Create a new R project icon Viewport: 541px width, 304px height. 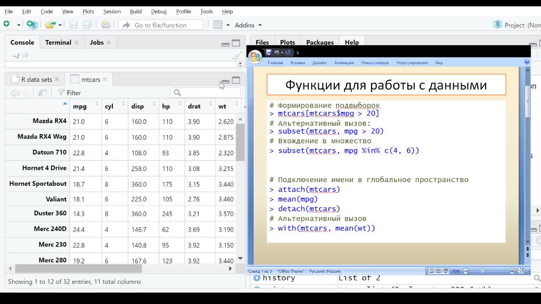point(32,24)
